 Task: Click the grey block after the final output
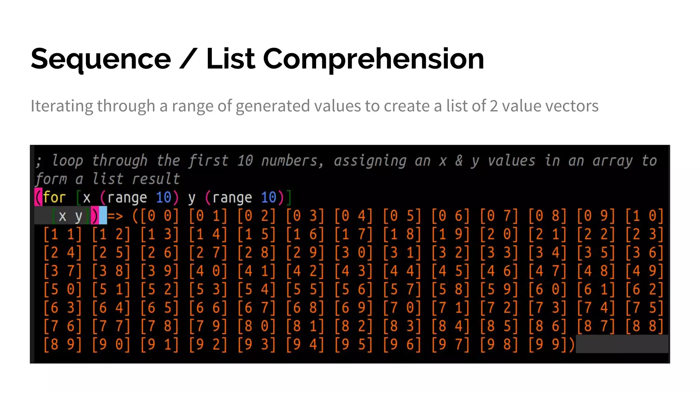click(x=622, y=344)
